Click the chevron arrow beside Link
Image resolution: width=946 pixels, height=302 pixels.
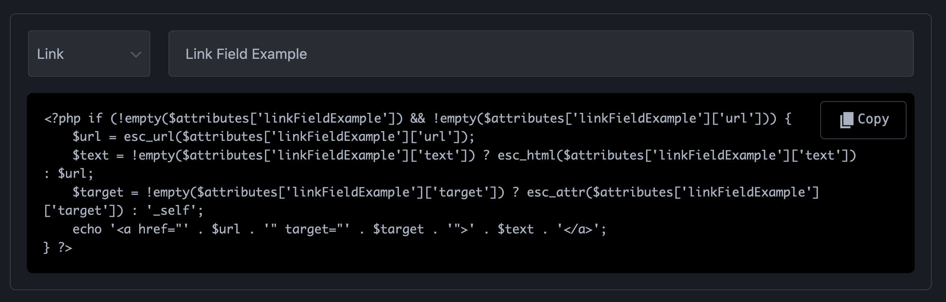136,54
